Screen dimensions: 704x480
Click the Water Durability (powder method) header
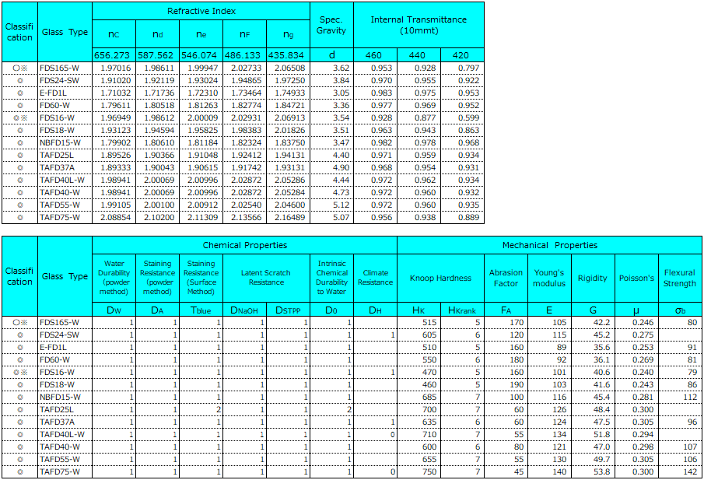114,278
